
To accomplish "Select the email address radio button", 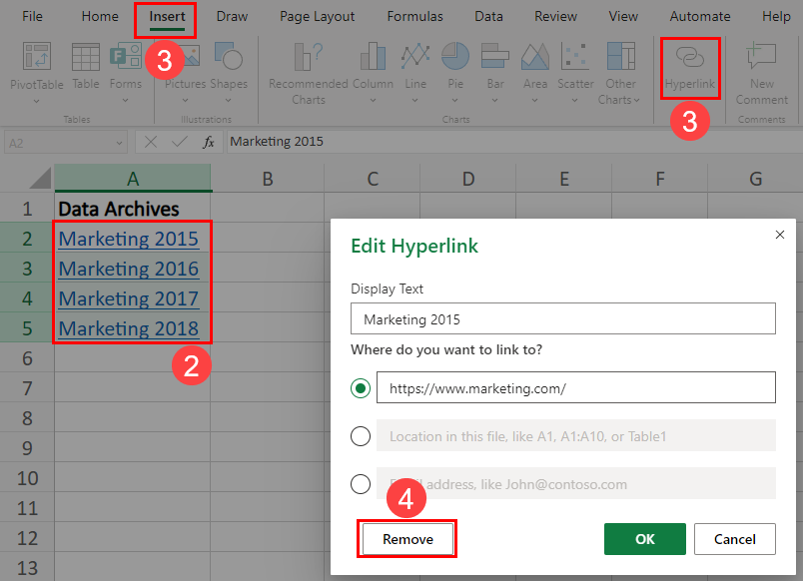I will (x=361, y=484).
